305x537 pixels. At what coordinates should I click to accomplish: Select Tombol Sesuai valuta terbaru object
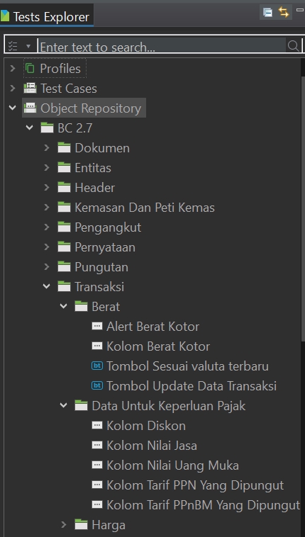[187, 366]
